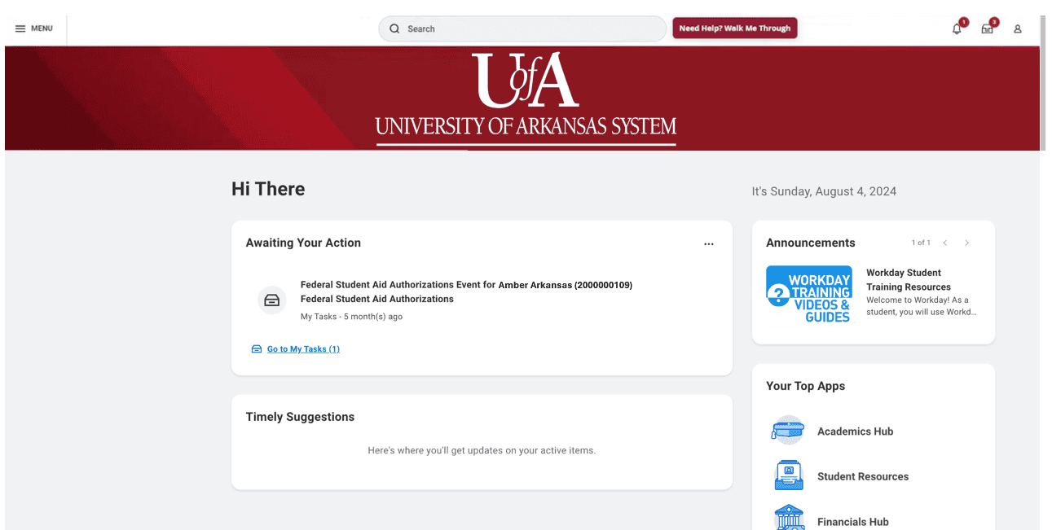Click the 'Hi There' greeting text

click(268, 189)
